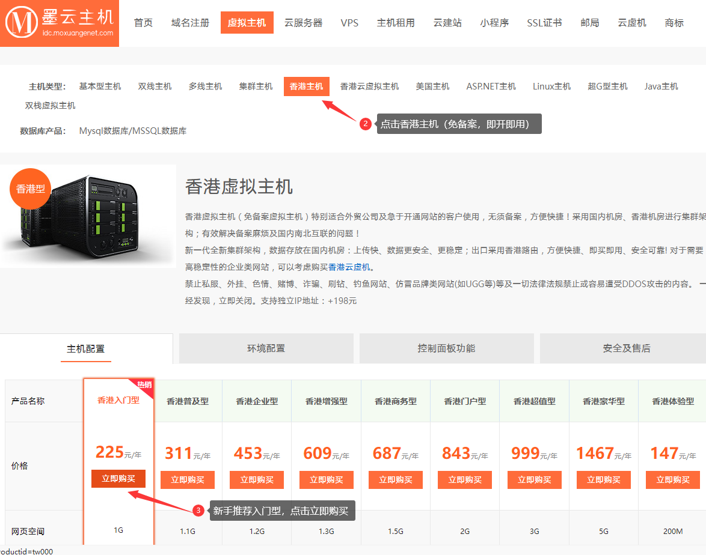Click the Hong Kong server product image

(88, 216)
